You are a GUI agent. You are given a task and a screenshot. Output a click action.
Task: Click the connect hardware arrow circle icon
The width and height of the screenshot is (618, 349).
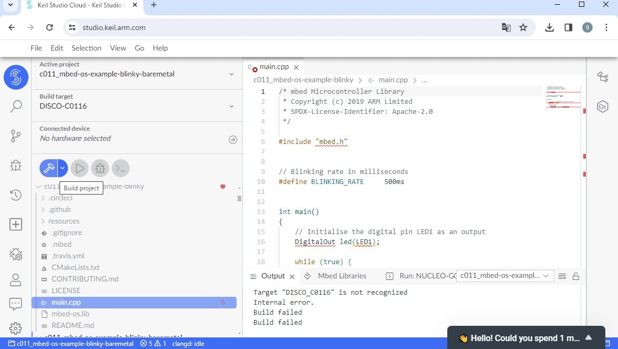coord(233,140)
